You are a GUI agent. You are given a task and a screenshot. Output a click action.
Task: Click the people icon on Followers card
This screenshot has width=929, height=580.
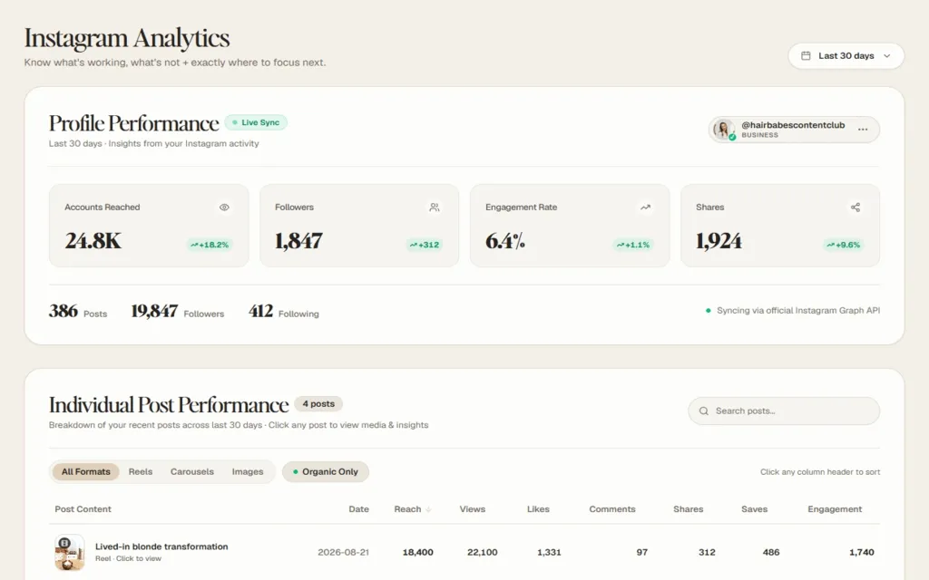point(435,208)
